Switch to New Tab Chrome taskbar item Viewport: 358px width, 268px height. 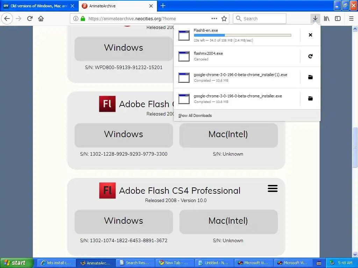pyautogui.click(x=174, y=263)
